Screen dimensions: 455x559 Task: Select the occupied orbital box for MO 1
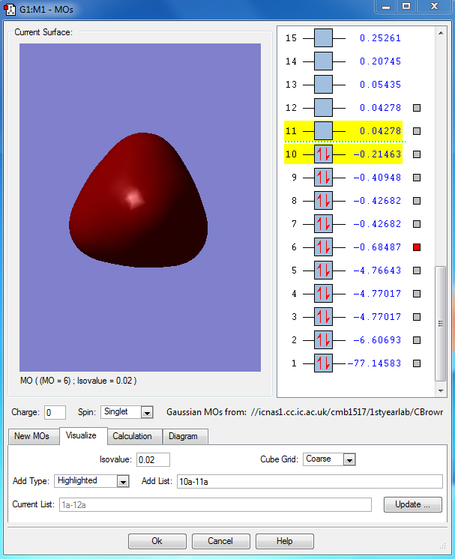click(323, 363)
